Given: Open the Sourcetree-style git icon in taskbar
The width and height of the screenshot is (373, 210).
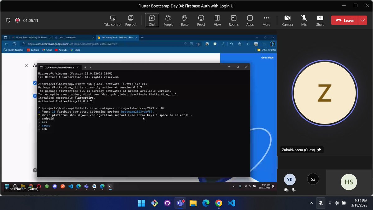Looking at the screenshot, I should click(x=154, y=203).
